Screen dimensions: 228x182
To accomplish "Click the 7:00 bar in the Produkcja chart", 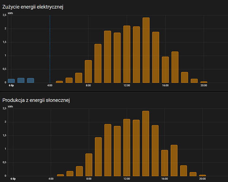I will (x=80, y=171).
